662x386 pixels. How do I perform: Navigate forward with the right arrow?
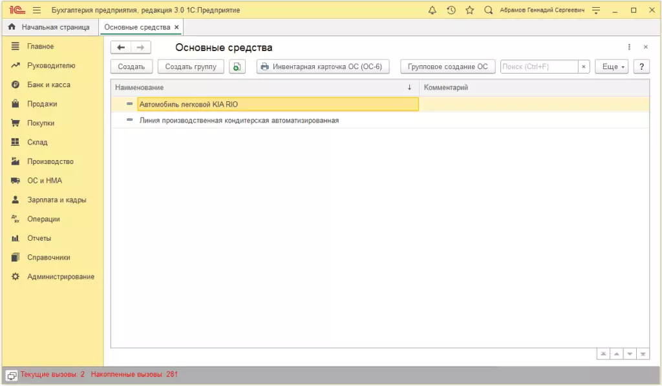tap(140, 47)
